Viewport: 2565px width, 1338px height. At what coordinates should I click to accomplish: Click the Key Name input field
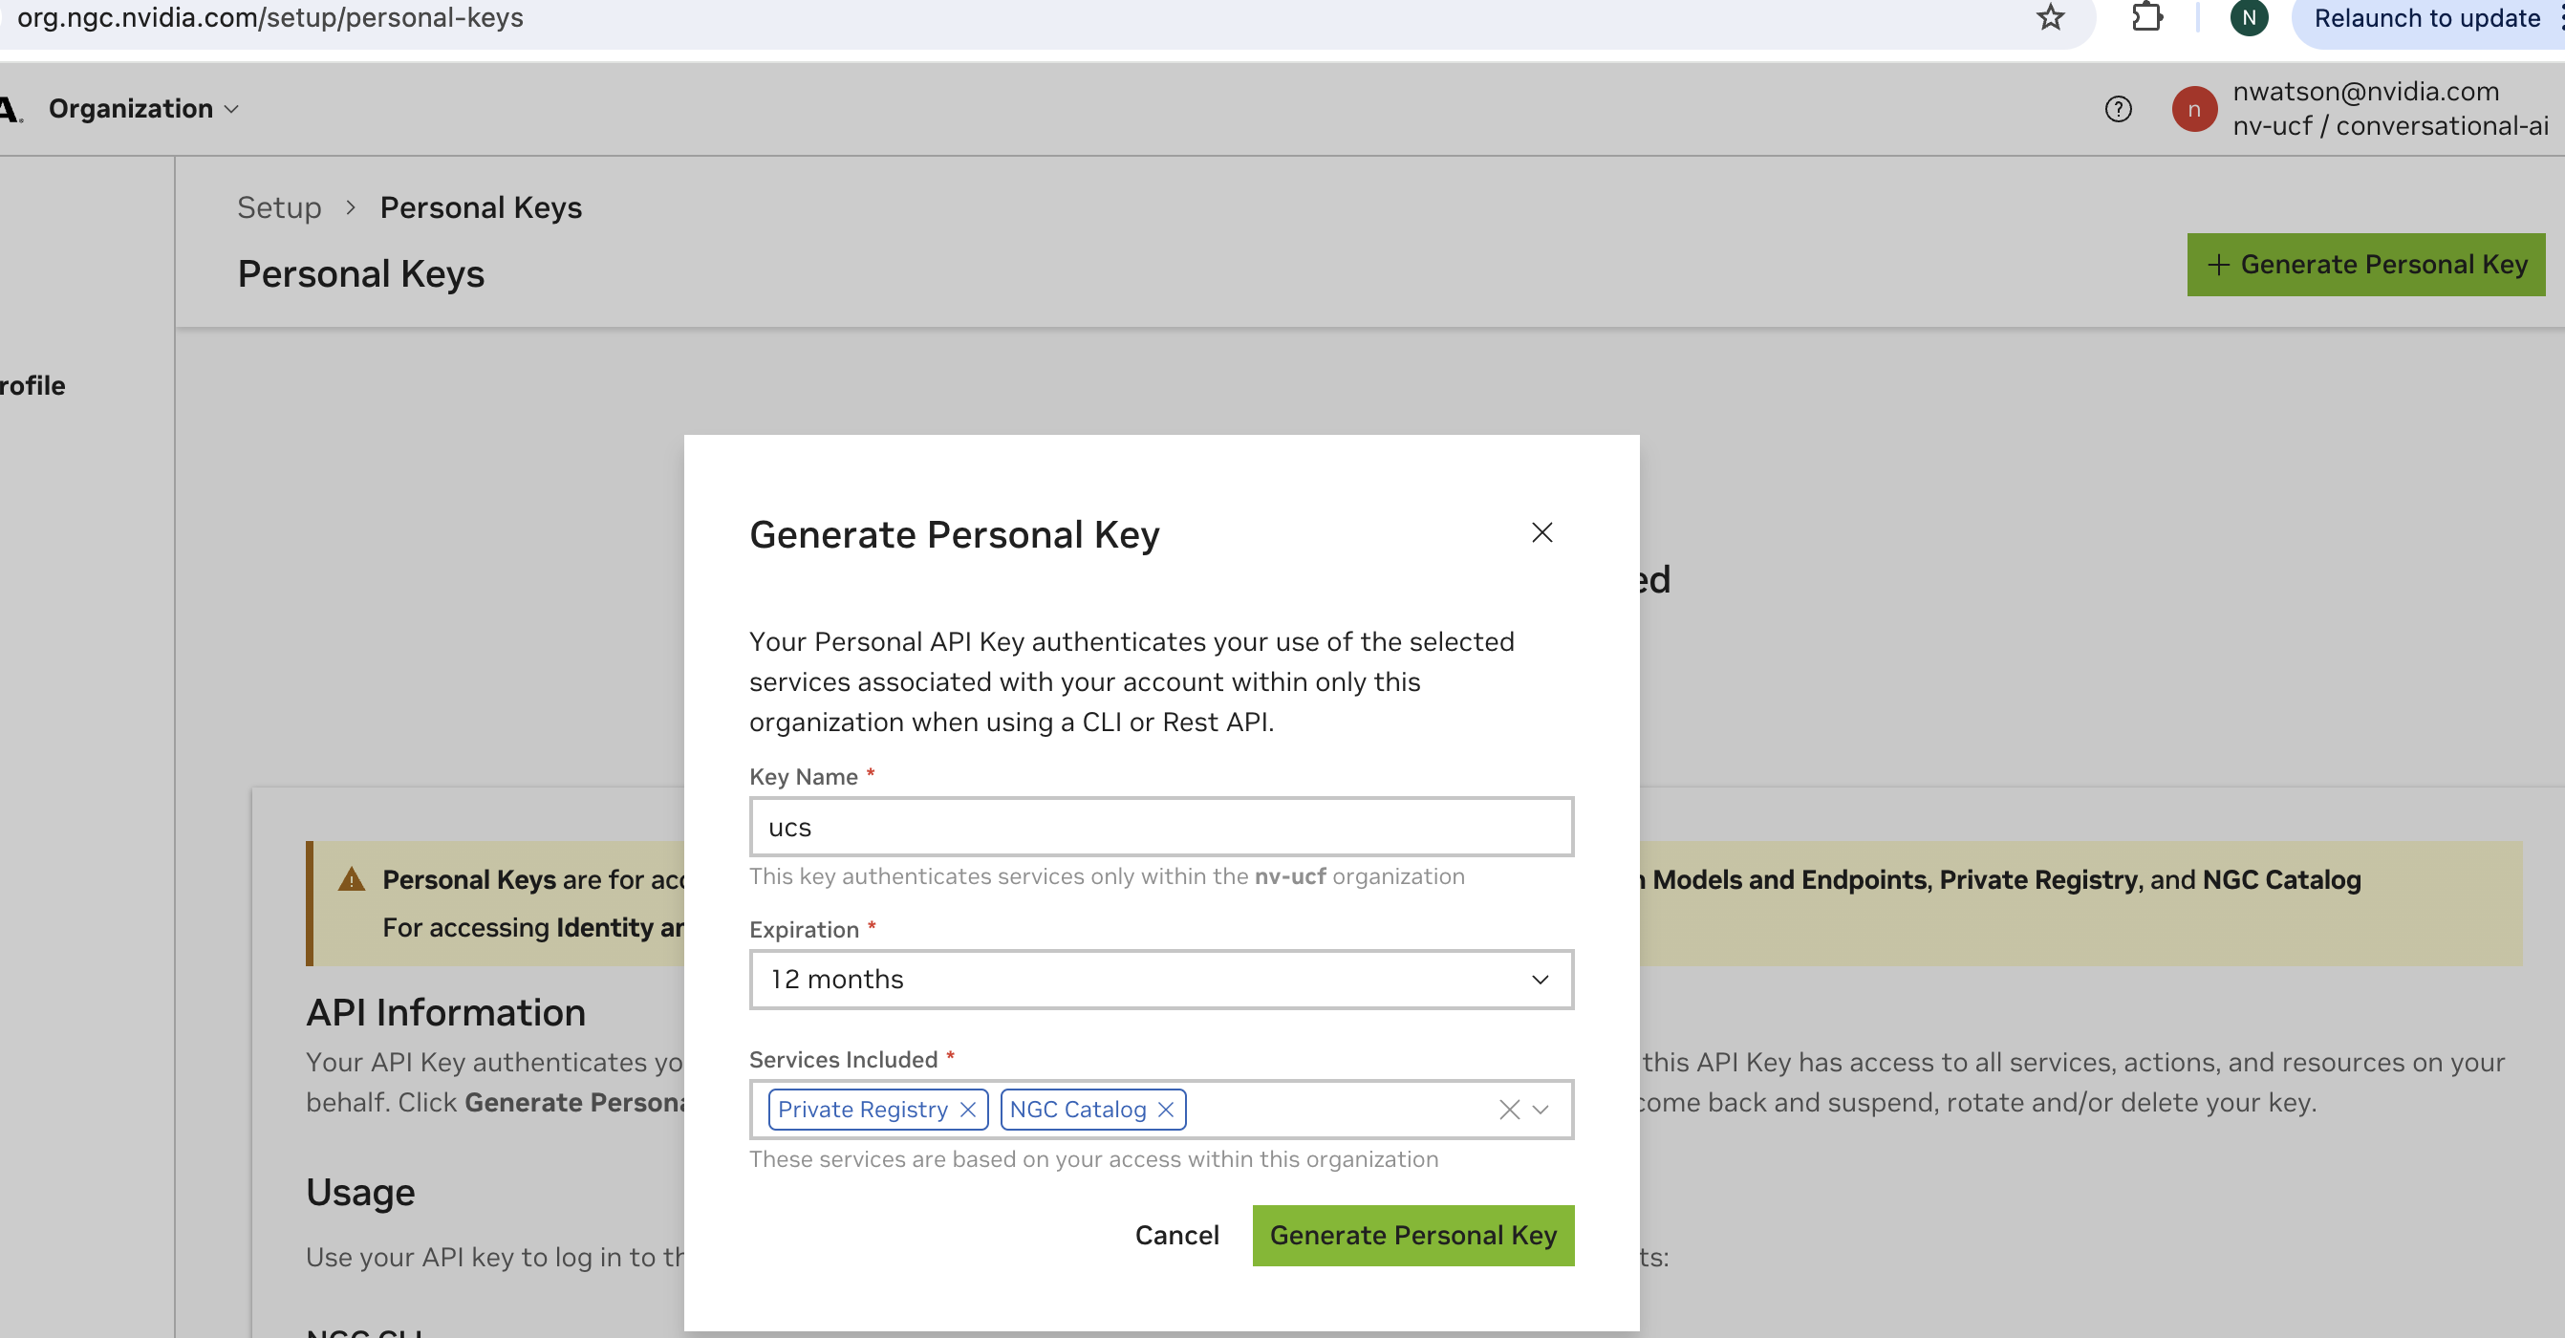1161,827
